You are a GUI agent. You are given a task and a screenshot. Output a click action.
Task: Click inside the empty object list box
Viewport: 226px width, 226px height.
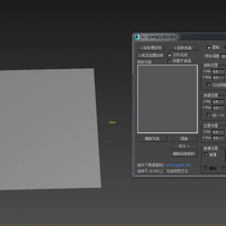[x=168, y=99]
